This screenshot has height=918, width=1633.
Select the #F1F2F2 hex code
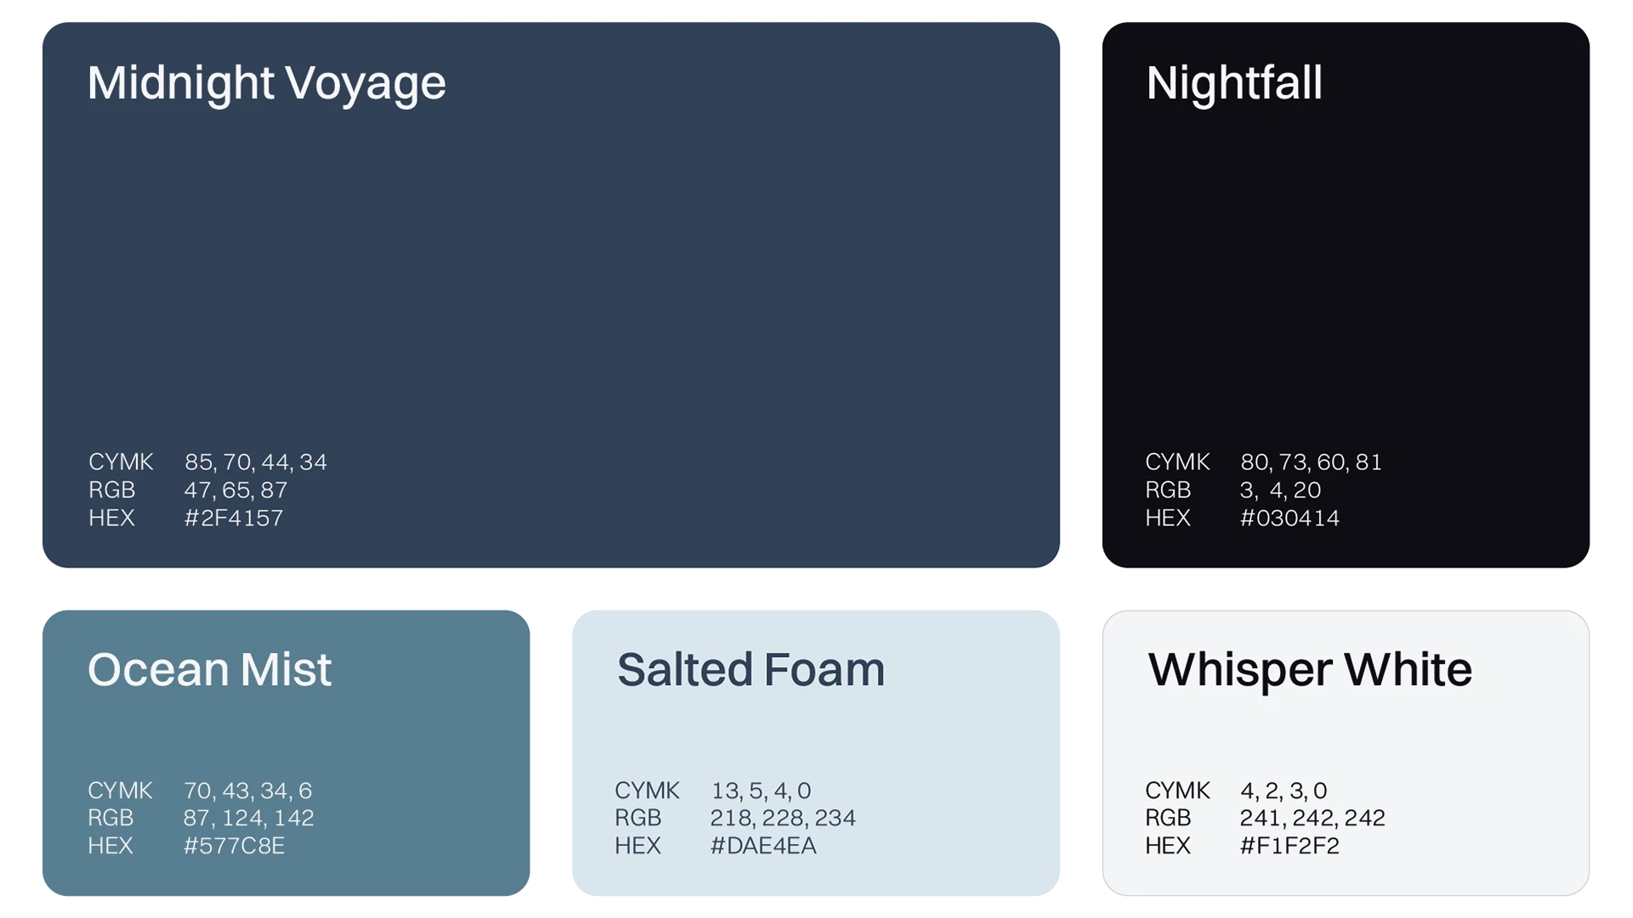[x=1289, y=846]
